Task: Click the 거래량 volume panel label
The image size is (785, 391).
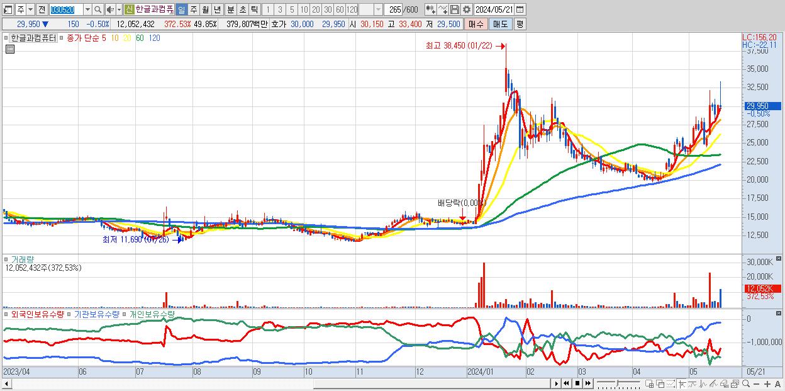Action: pos(21,259)
